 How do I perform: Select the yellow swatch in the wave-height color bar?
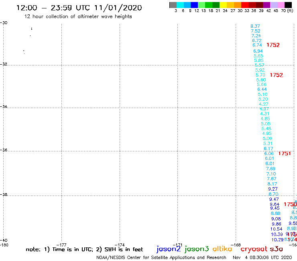[x=223, y=5]
